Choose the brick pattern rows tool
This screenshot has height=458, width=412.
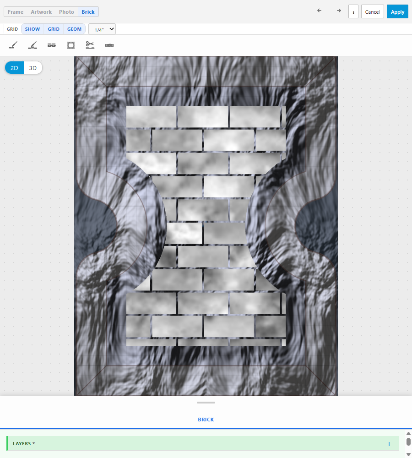52,45
